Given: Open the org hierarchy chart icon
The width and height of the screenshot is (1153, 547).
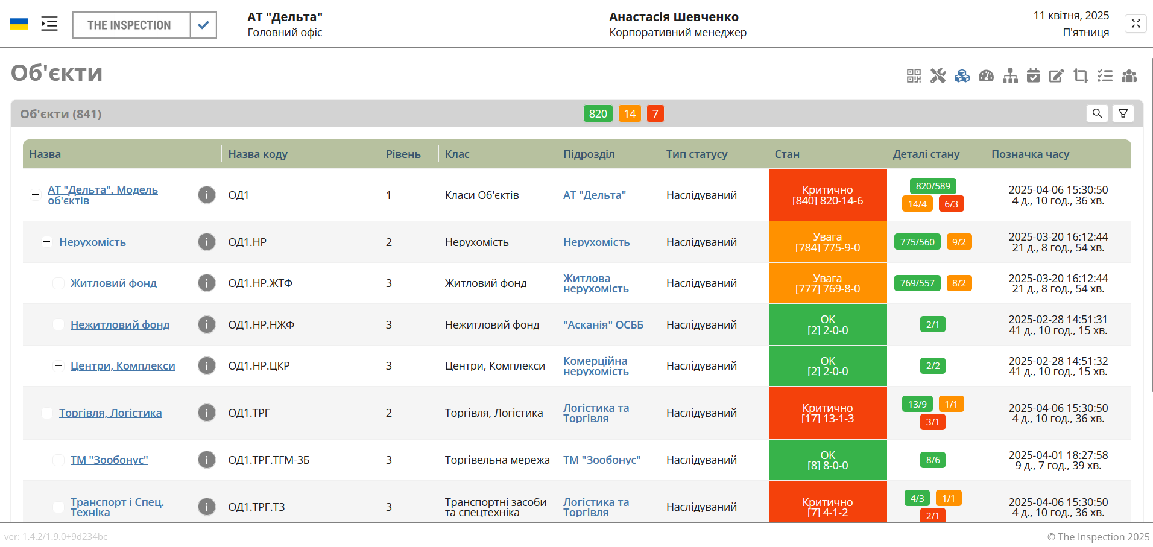Looking at the screenshot, I should pos(1010,76).
